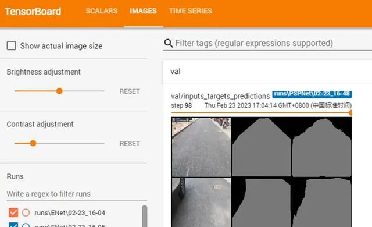Click the regex filter runs field
The image size is (372, 227).
coord(77,194)
